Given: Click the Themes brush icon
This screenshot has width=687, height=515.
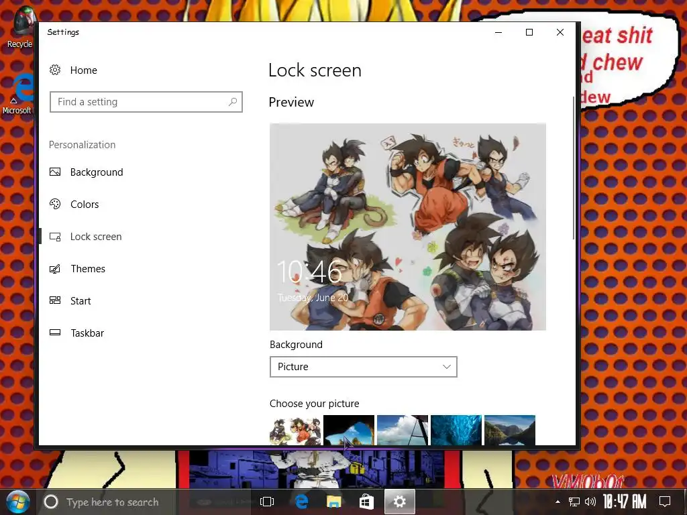Looking at the screenshot, I should [x=55, y=268].
